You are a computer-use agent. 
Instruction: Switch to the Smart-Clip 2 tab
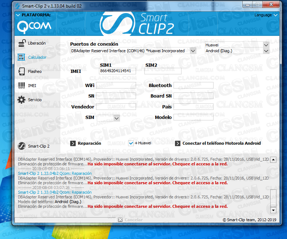tap(39, 146)
